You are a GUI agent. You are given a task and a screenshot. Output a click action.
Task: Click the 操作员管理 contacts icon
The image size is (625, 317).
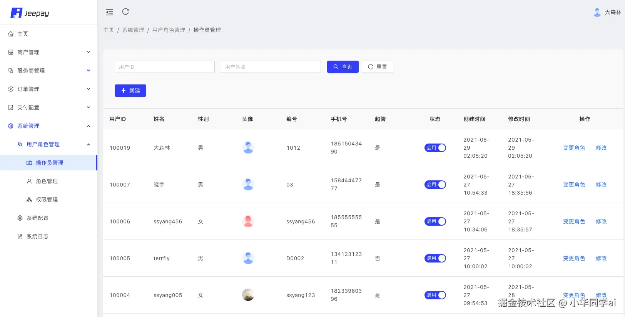pos(29,163)
